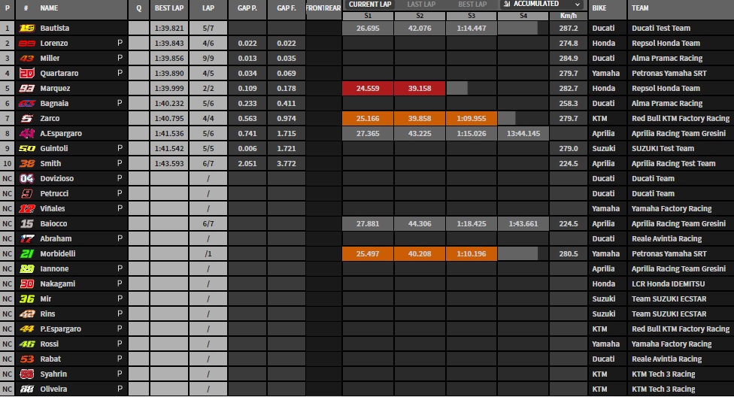Switch to the Last Lap tab

tap(421, 5)
